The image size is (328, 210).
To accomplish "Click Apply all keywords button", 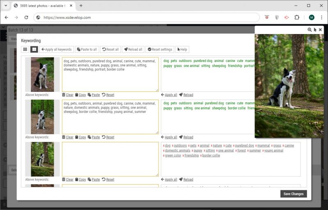I will click(57, 49).
